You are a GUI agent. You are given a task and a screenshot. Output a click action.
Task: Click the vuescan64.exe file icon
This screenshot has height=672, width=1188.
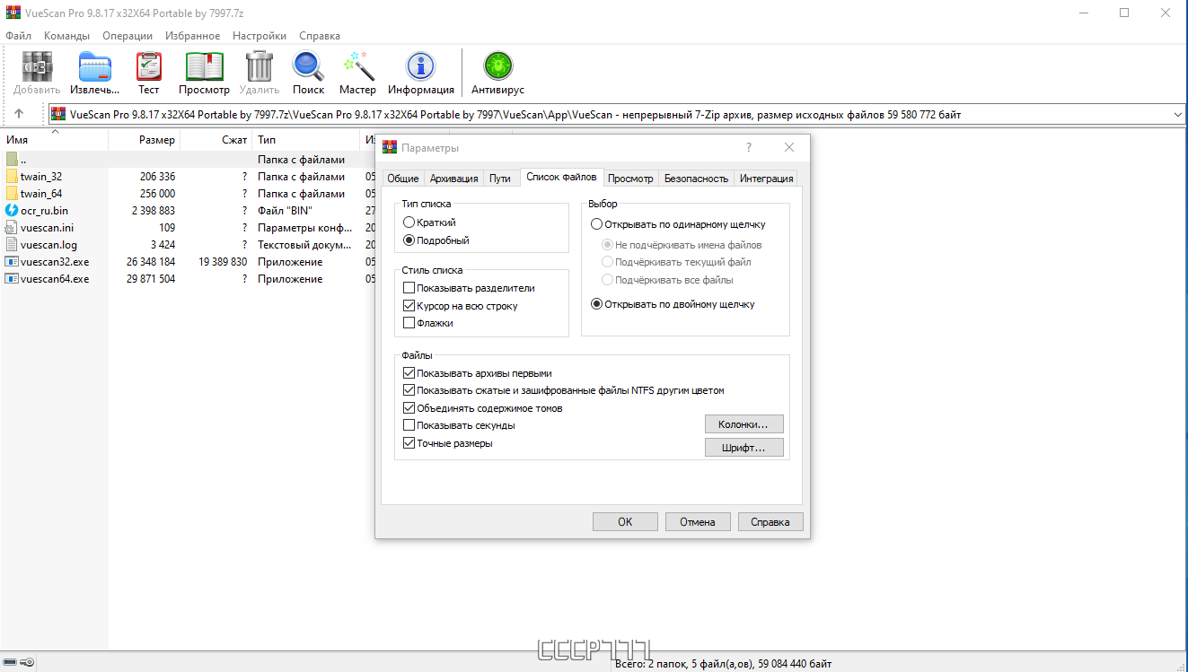tap(12, 279)
